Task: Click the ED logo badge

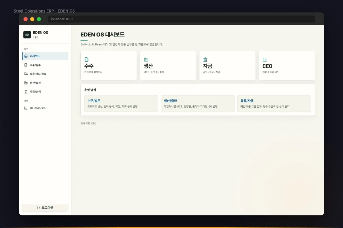Action: [x=27, y=35]
